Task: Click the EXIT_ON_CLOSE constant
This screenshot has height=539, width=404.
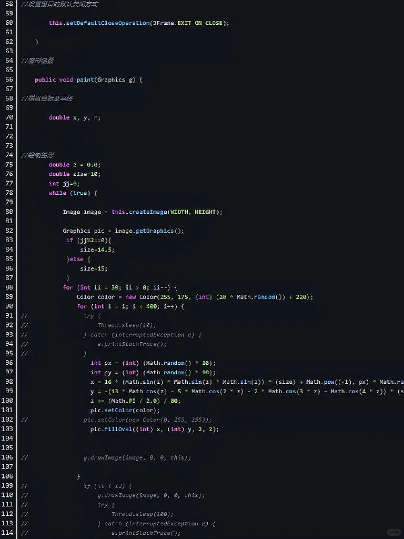Action: (x=200, y=23)
